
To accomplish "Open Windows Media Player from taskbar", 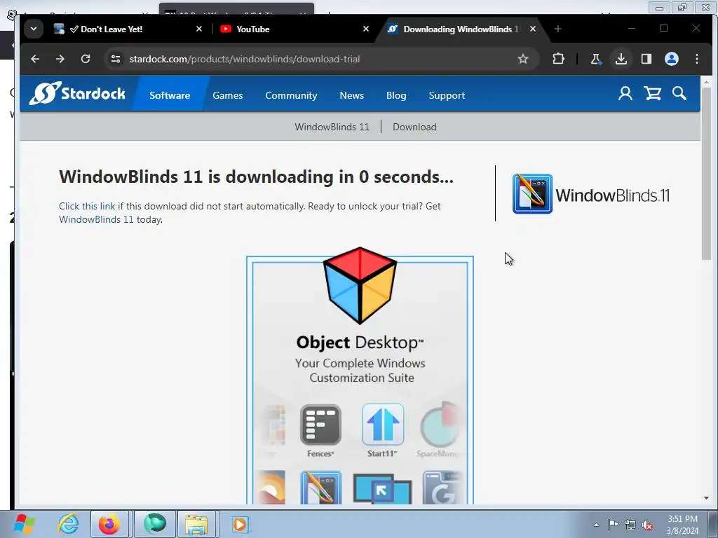I will 240,524.
